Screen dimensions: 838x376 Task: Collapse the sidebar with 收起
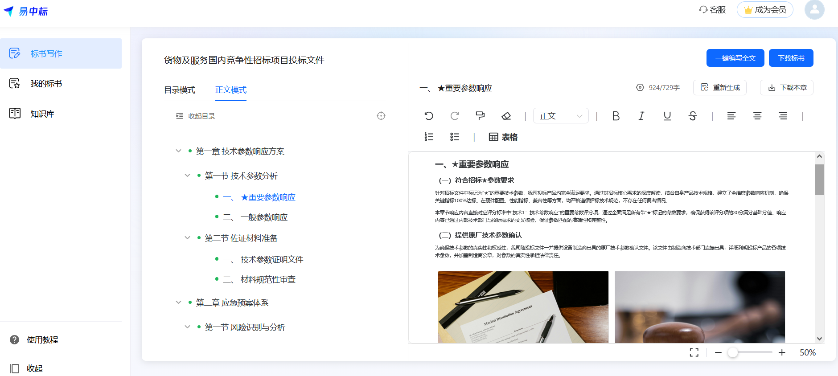(26, 368)
